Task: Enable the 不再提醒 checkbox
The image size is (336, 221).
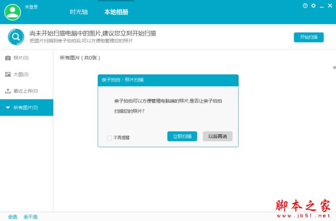Action: tap(109, 138)
